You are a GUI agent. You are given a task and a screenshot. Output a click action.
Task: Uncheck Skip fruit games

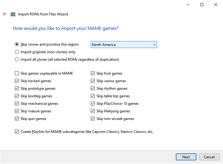click(93, 73)
